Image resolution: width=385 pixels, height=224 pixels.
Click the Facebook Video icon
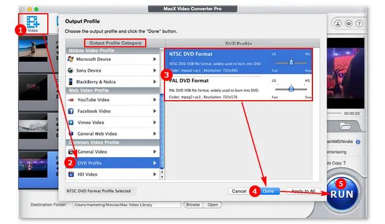point(71,111)
